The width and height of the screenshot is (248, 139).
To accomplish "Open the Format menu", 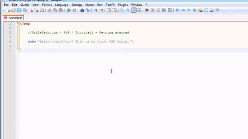I will [47, 5].
